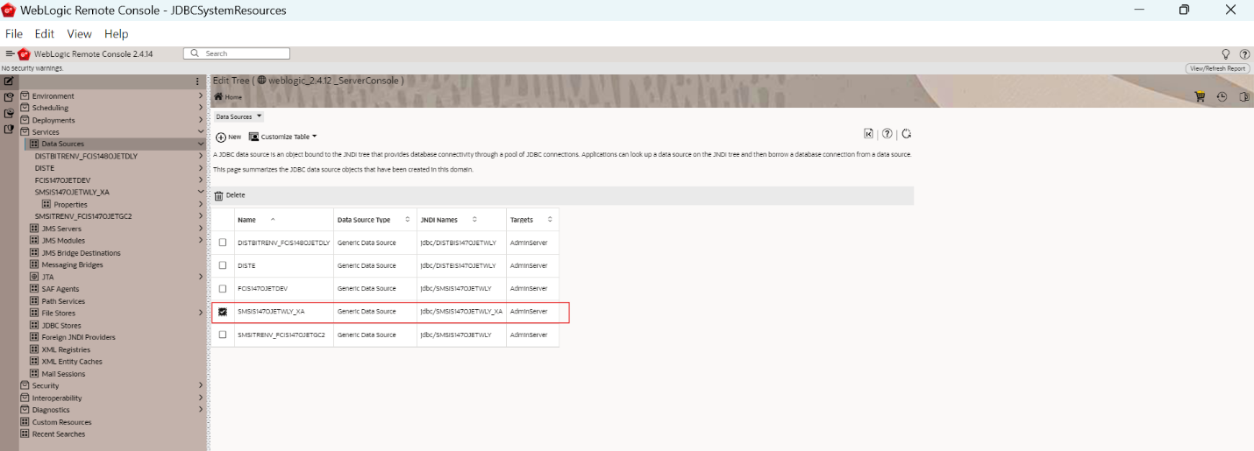Viewport: 1254px width, 451px height.
Task: Open the lightbulb tips icon
Action: point(1226,54)
